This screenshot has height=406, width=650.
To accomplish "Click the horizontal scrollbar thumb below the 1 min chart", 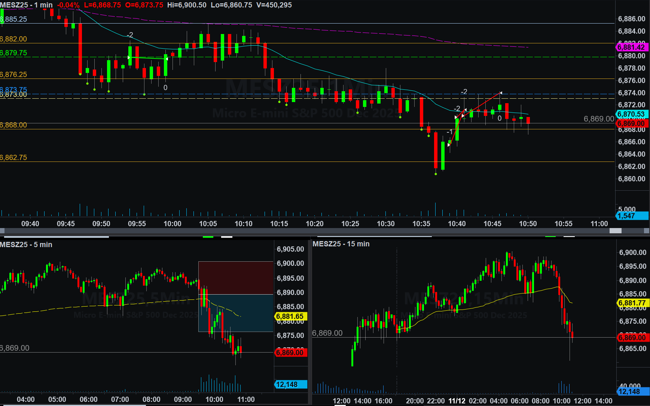I will (615, 231).
